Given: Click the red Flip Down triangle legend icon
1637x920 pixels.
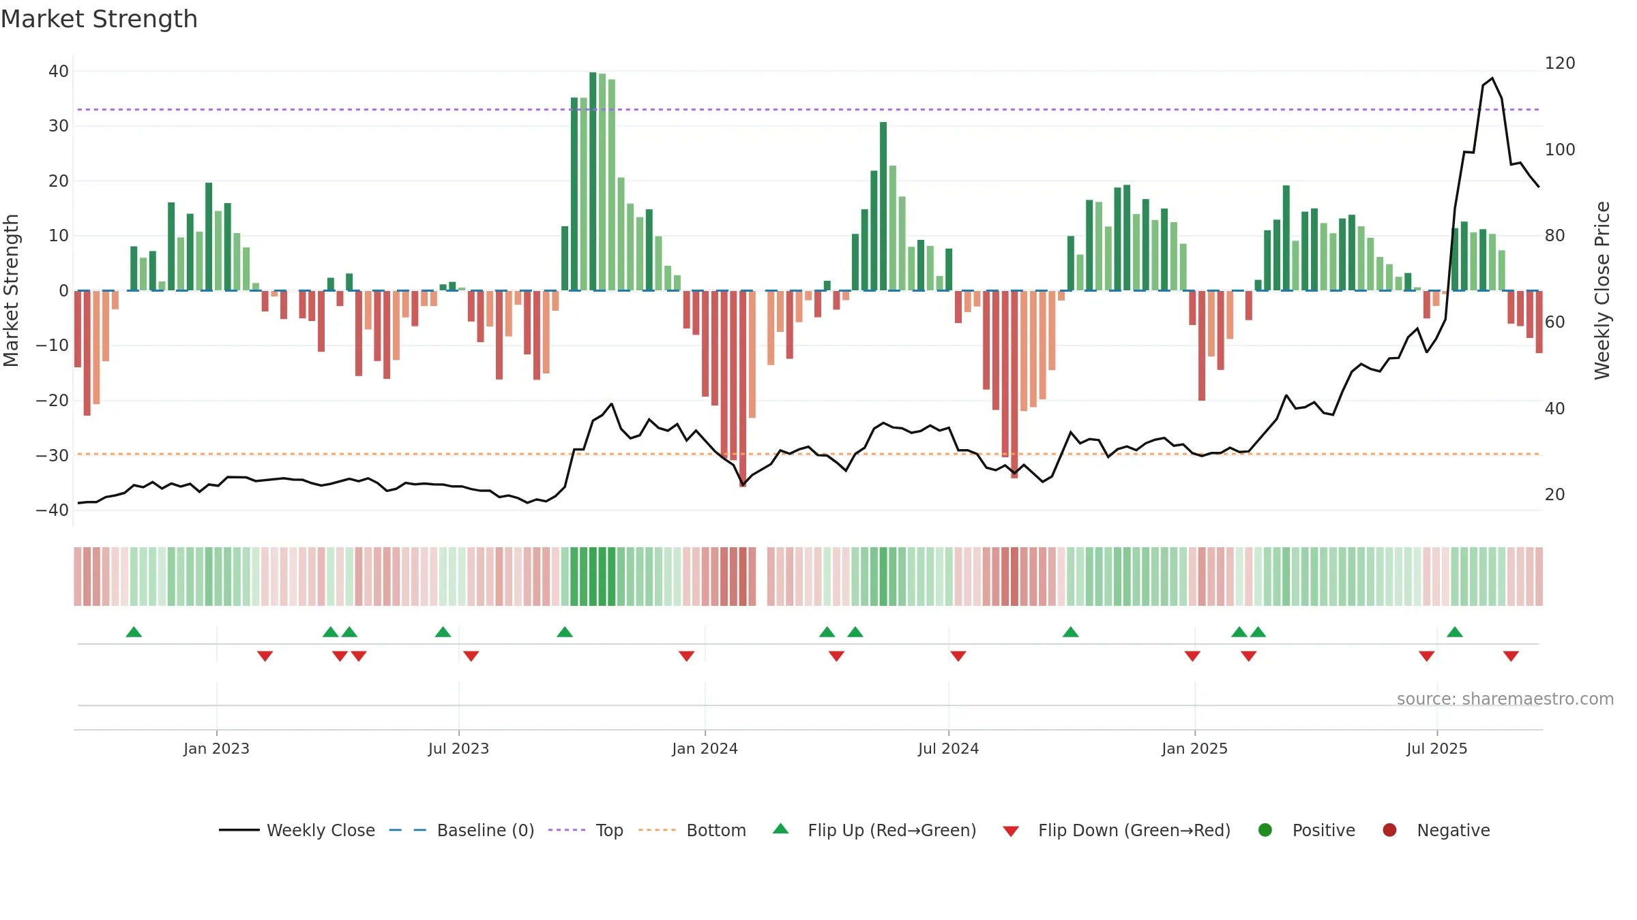Looking at the screenshot, I should [x=1011, y=831].
